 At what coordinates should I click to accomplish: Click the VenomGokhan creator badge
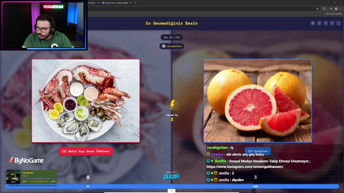click(172, 46)
